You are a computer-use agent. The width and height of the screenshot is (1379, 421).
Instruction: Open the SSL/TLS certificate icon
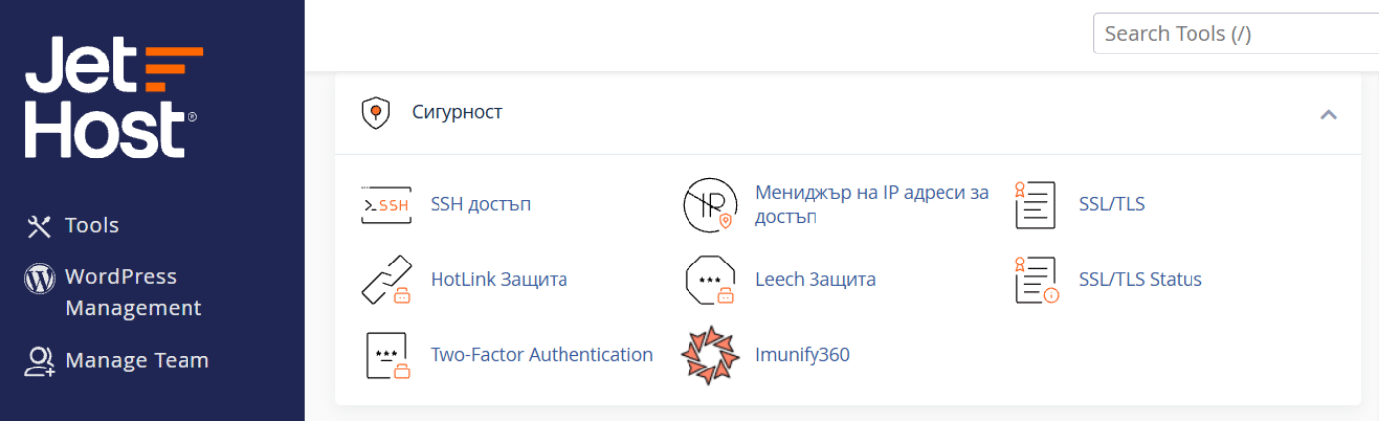click(1035, 205)
